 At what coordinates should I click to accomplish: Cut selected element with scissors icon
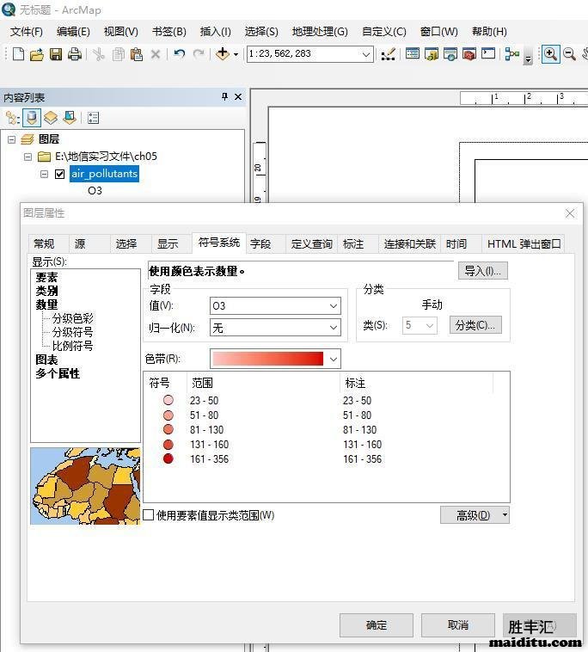tap(99, 54)
